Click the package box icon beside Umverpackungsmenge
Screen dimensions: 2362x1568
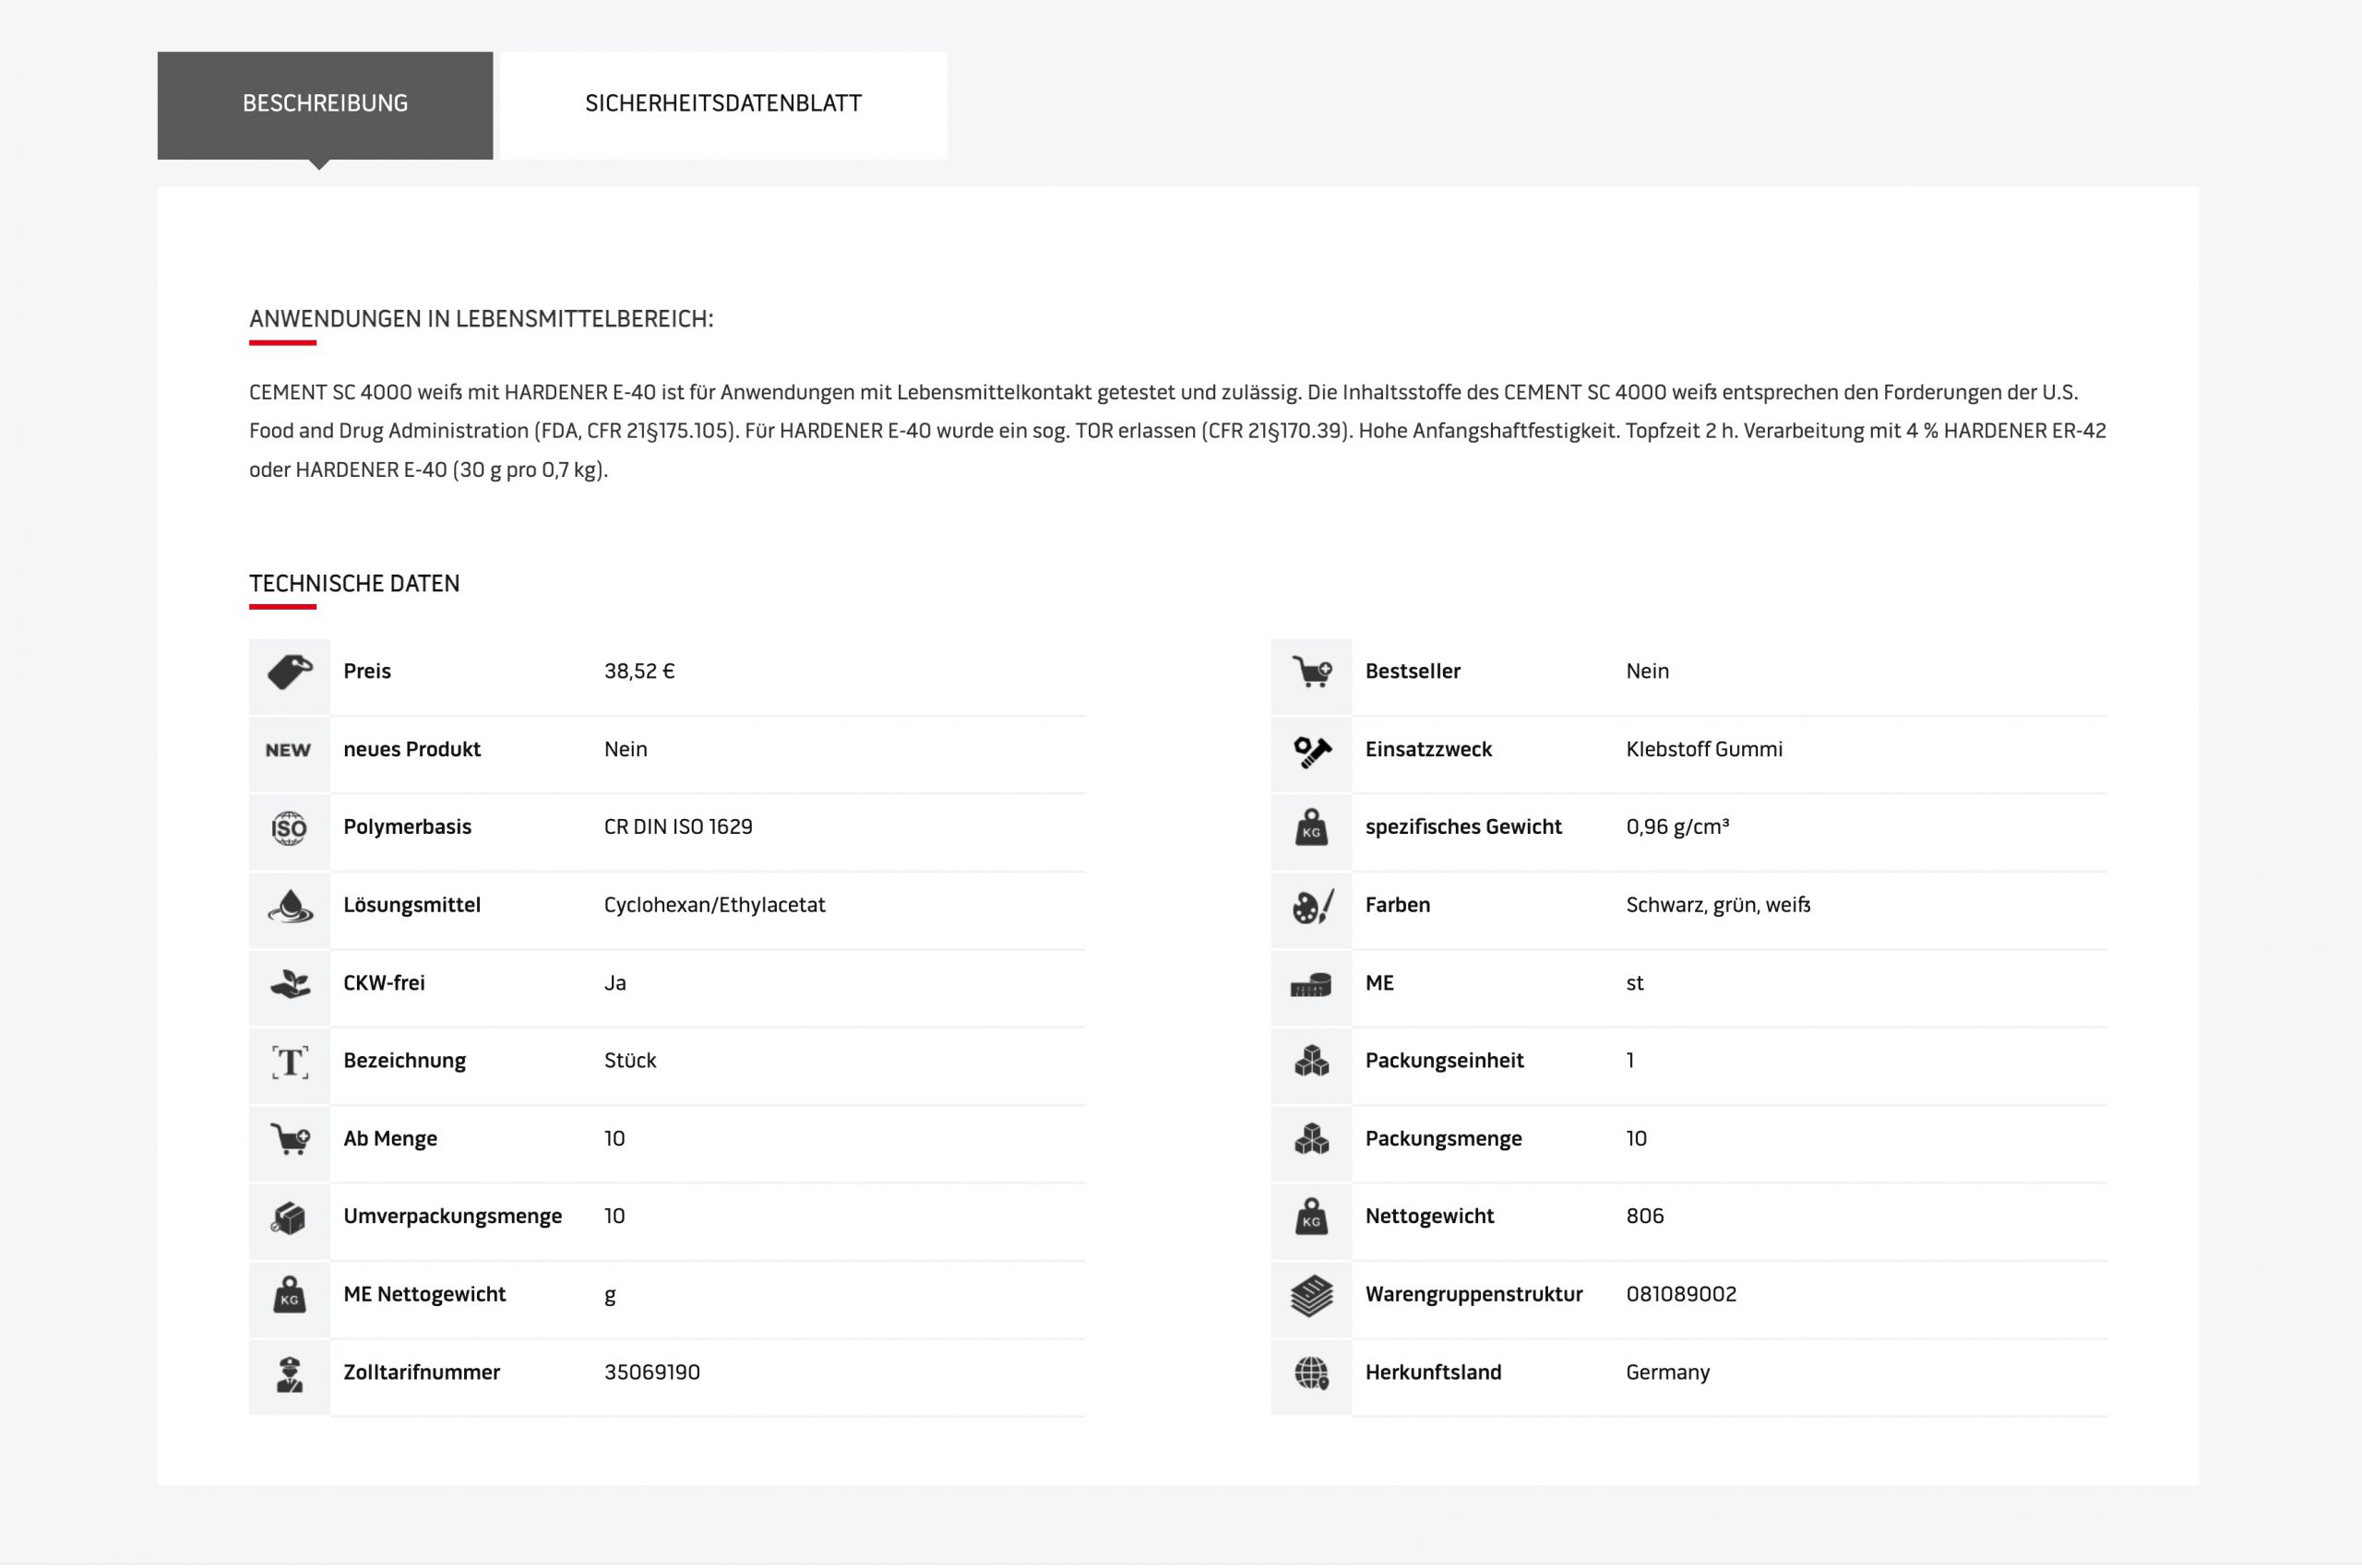(x=289, y=1218)
